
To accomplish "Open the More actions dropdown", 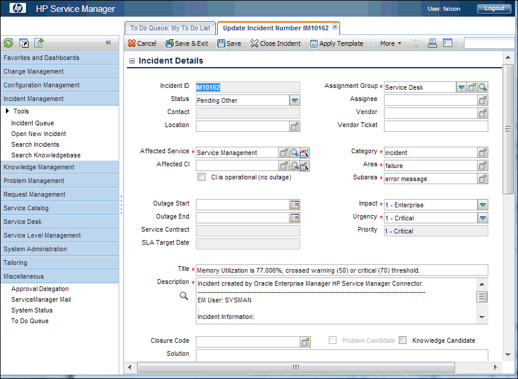I will click(x=391, y=43).
